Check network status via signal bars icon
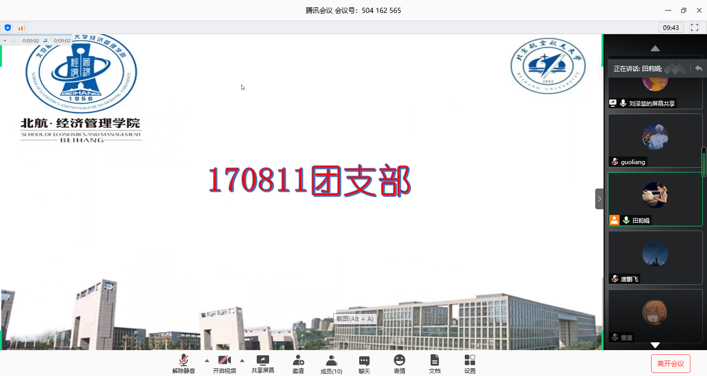This screenshot has width=707, height=376. tap(22, 27)
